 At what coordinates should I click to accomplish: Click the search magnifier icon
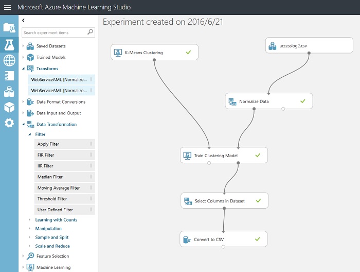[90, 32]
